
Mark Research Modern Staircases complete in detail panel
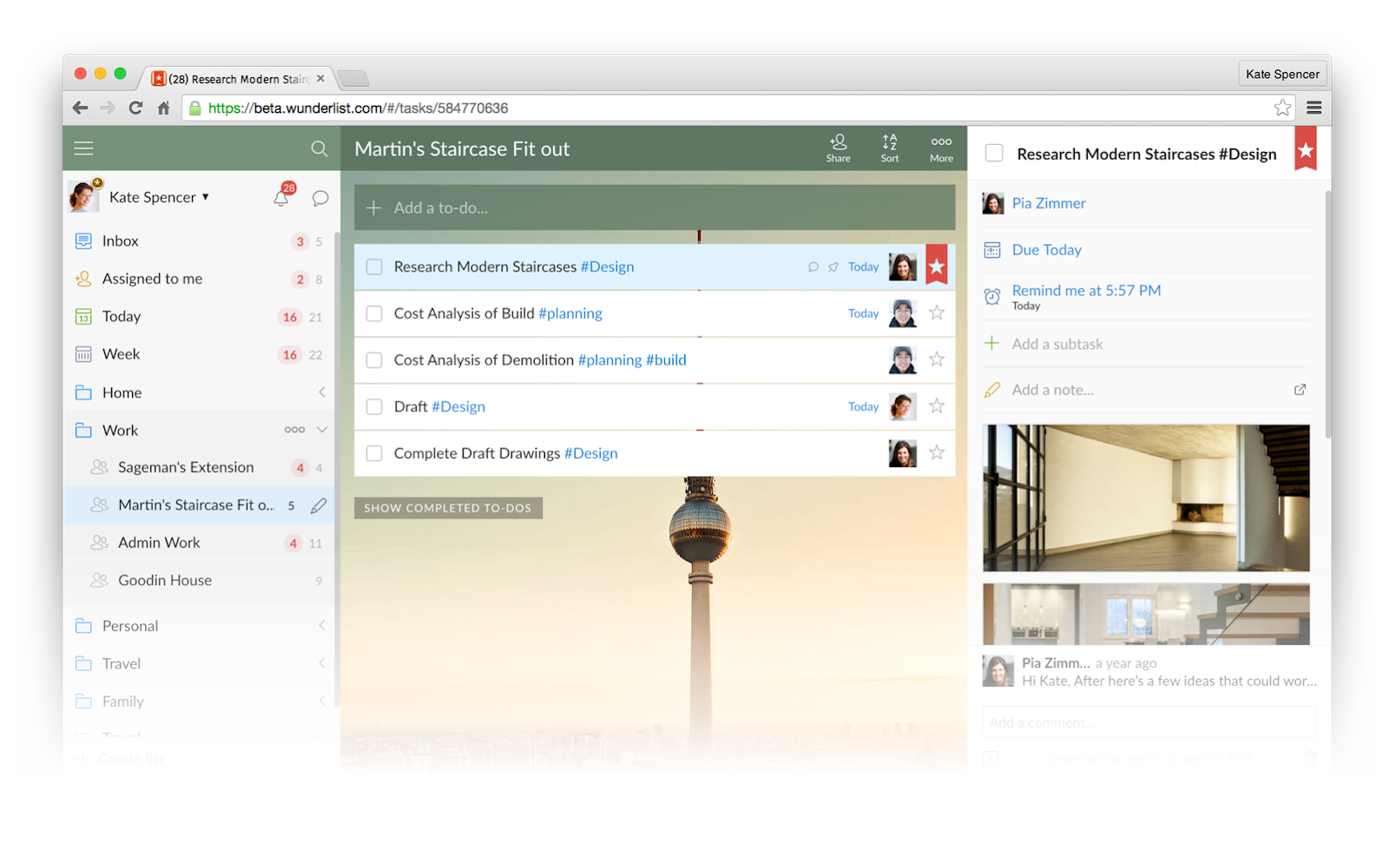click(993, 154)
